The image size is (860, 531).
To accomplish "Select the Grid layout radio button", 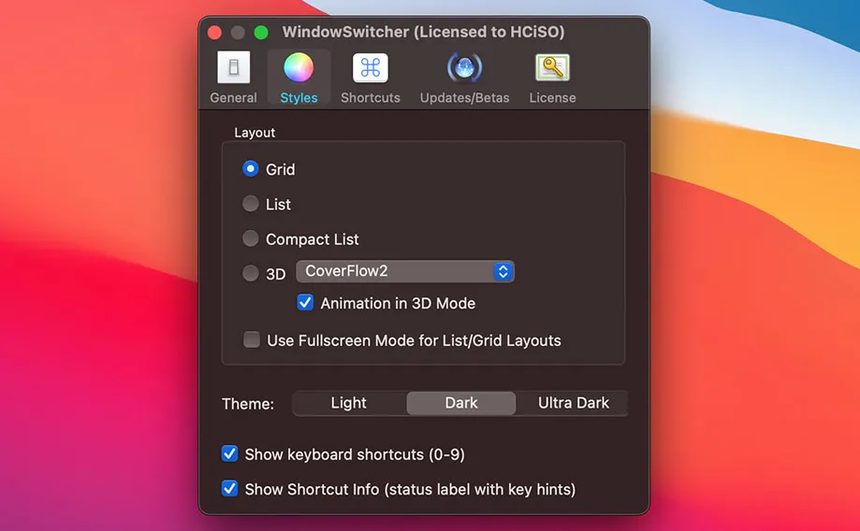I will [251, 169].
